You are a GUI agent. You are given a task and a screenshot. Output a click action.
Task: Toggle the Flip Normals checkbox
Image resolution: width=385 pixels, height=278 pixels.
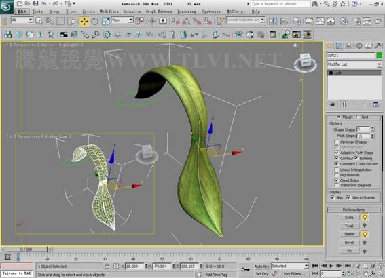(337, 175)
